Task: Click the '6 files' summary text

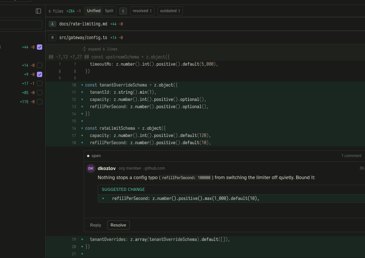Action: pyautogui.click(x=56, y=11)
